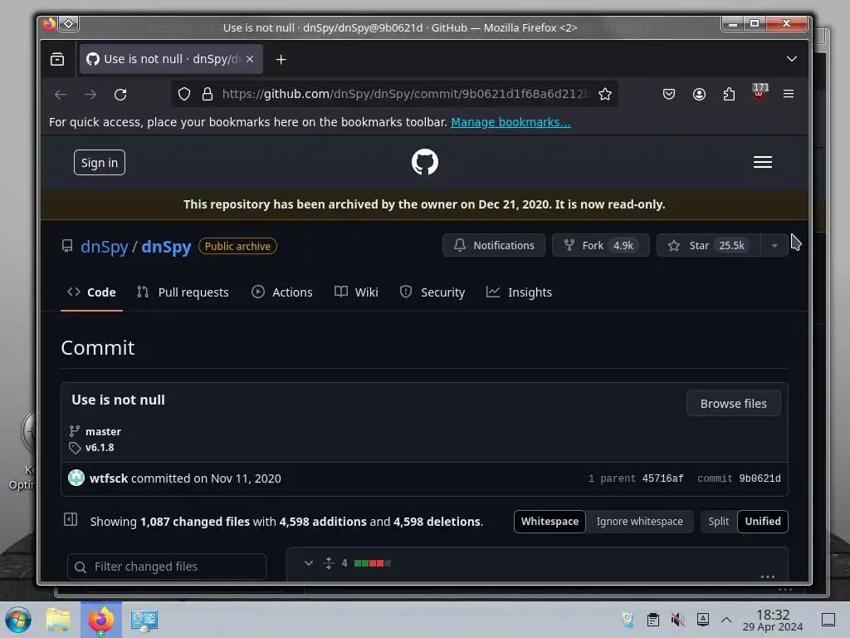Screen dimensions: 850x638
Task: Click the Firefox taskbar icon
Action: point(101,620)
